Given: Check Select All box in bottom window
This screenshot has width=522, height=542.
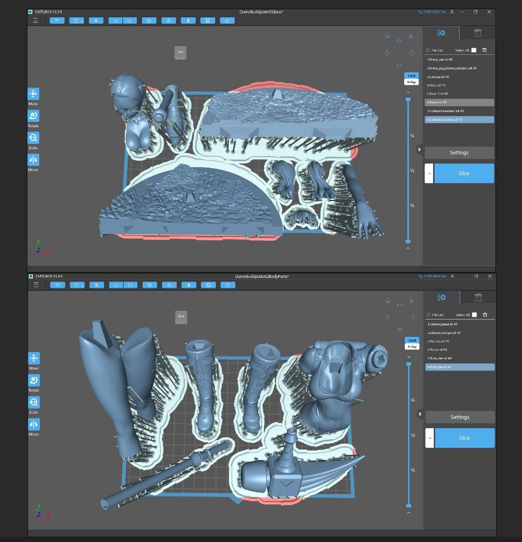Looking at the screenshot, I should (475, 314).
